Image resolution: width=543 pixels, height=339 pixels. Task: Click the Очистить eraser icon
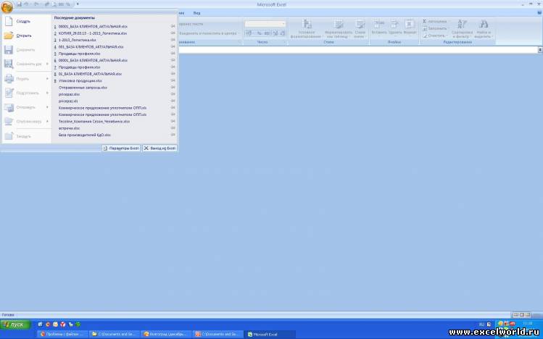(x=425, y=35)
